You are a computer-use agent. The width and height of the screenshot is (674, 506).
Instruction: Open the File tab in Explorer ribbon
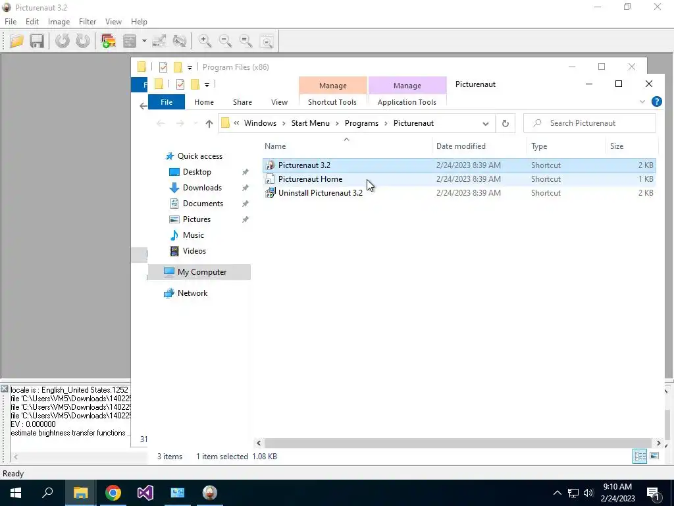click(167, 102)
